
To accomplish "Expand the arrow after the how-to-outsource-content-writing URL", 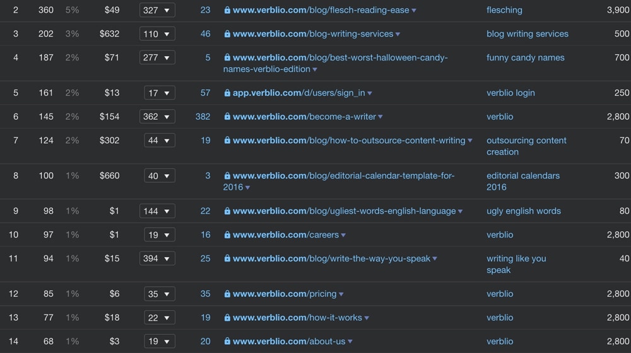I will pyautogui.click(x=470, y=141).
